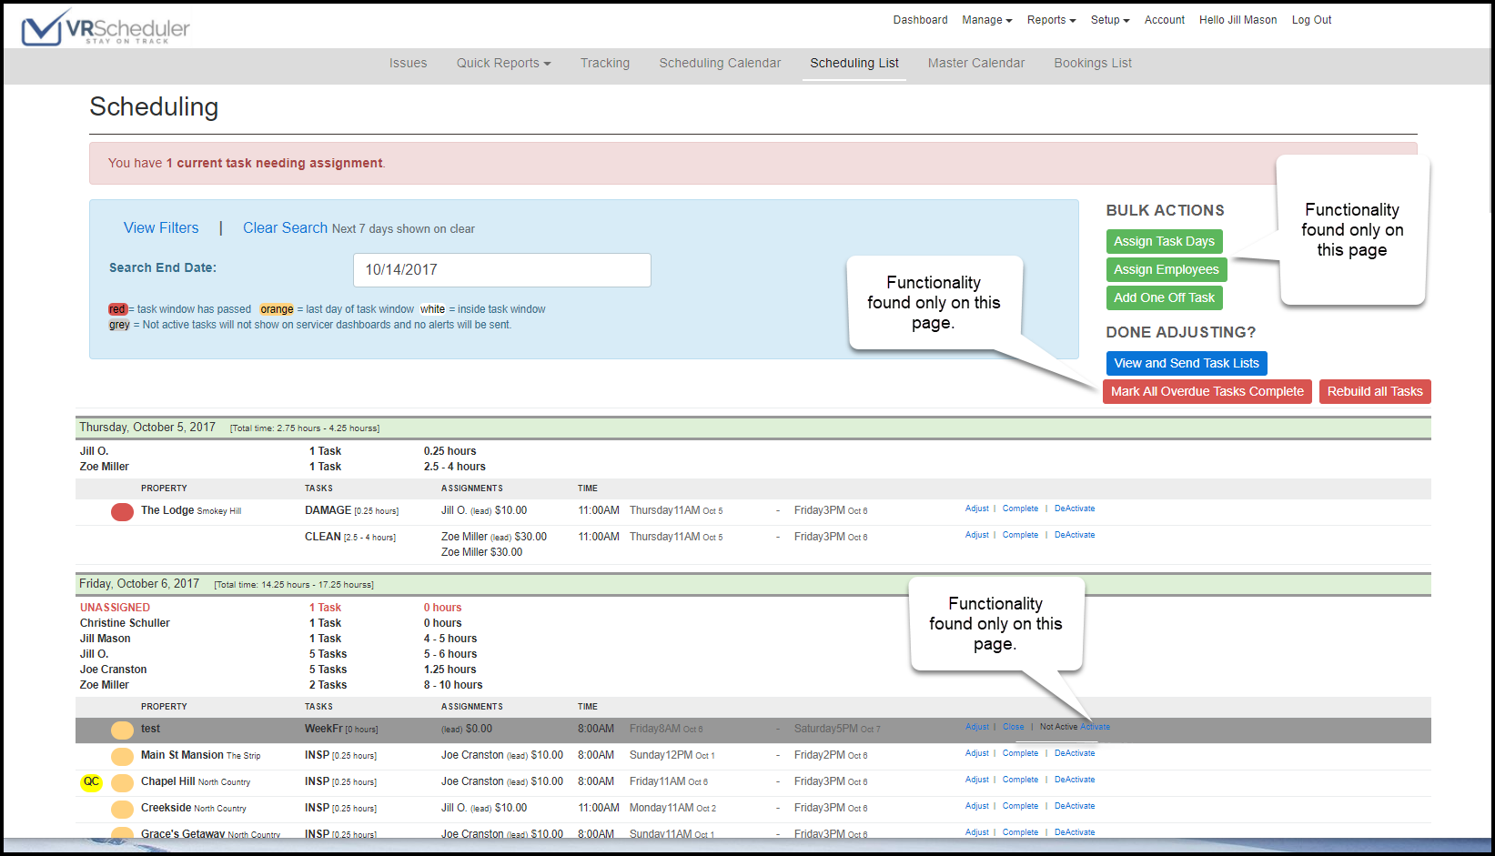Image resolution: width=1495 pixels, height=856 pixels.
Task: Switch to the Tracking tab
Action: (x=605, y=63)
